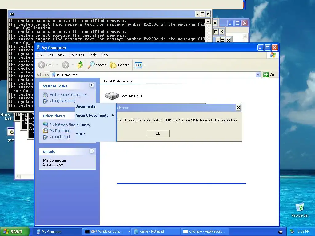The image size is (315, 236).
Task: Click the My Network Places icon
Action: (46, 124)
